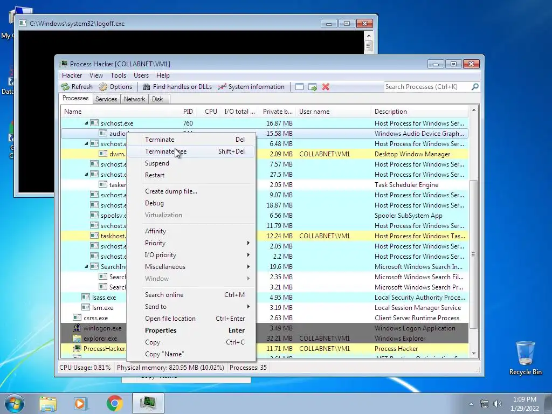Click Process Hacker taskbar button
Image resolution: width=552 pixels, height=414 pixels.
point(148,403)
